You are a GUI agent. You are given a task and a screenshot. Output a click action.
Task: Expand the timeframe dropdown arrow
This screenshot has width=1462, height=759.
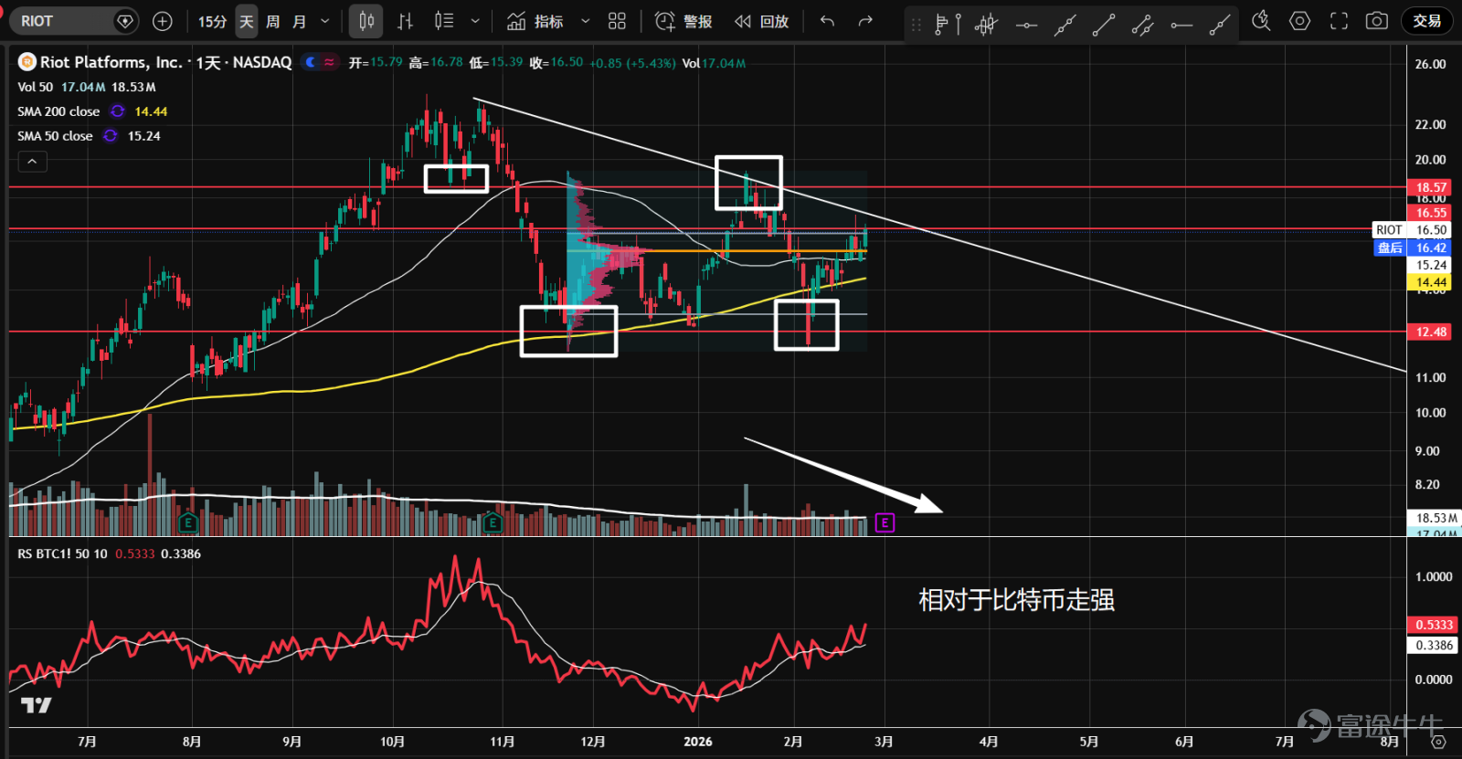[x=324, y=21]
